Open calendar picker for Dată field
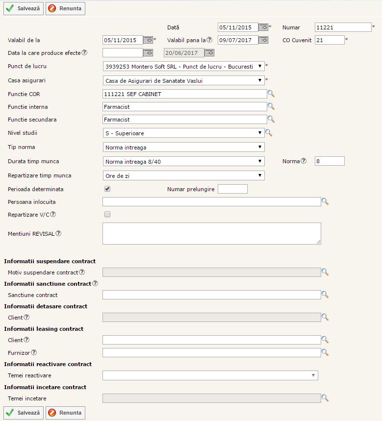382x421 pixels. coord(263,27)
